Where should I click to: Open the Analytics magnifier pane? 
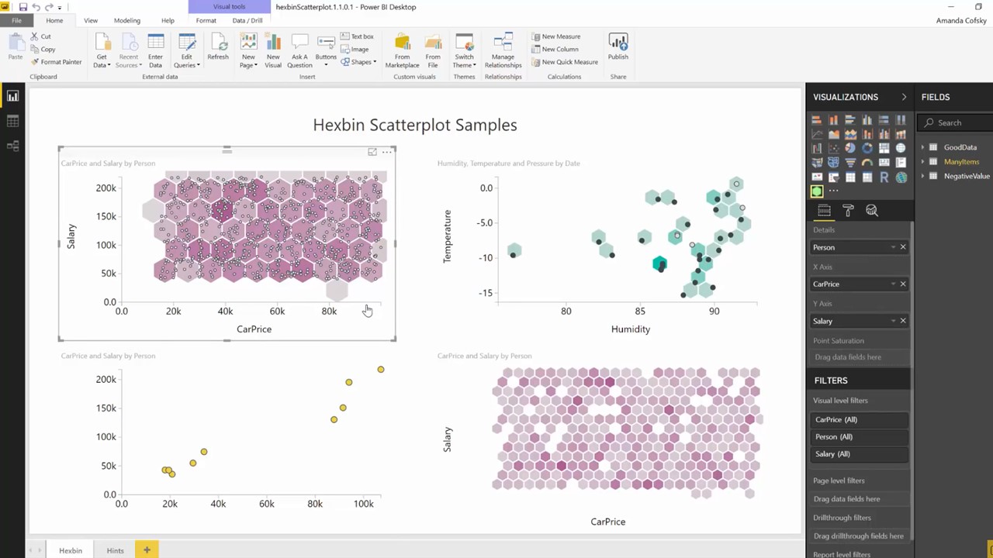click(x=872, y=211)
